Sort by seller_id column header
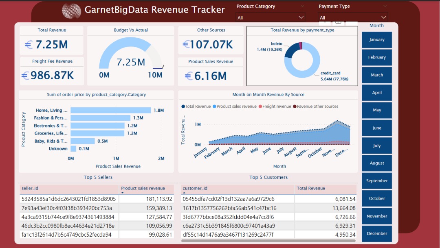The height and width of the screenshot is (248, 440). pos(69,189)
